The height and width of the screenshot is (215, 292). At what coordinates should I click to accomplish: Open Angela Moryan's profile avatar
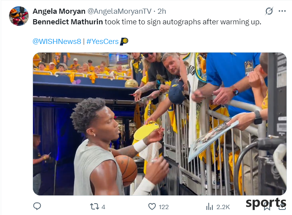[18, 16]
